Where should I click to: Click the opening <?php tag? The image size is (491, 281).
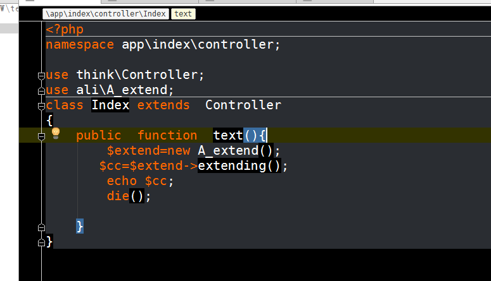(x=65, y=29)
